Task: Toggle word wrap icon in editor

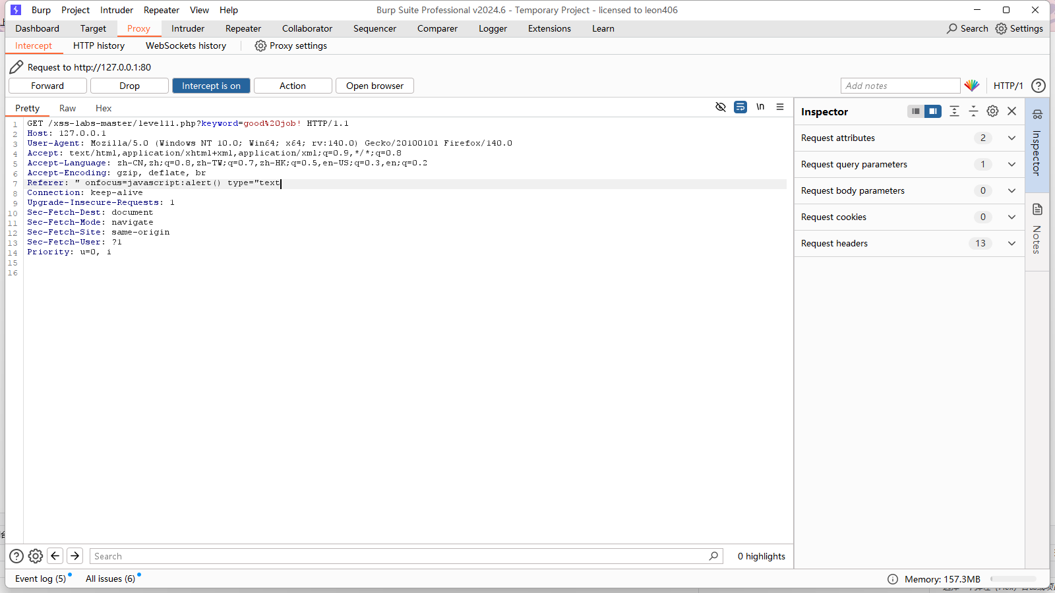Action: pyautogui.click(x=740, y=107)
